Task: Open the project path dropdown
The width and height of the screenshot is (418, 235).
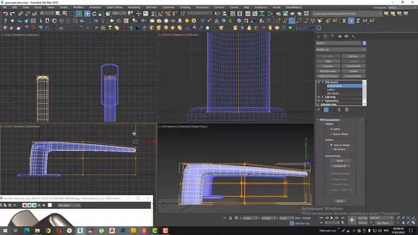Action: pos(347,13)
